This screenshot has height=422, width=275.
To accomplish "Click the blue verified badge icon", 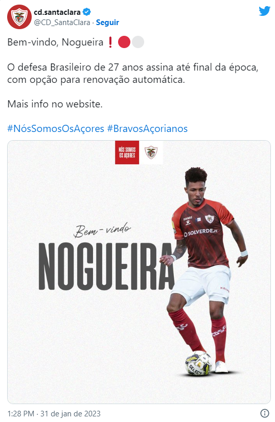I will coord(86,12).
